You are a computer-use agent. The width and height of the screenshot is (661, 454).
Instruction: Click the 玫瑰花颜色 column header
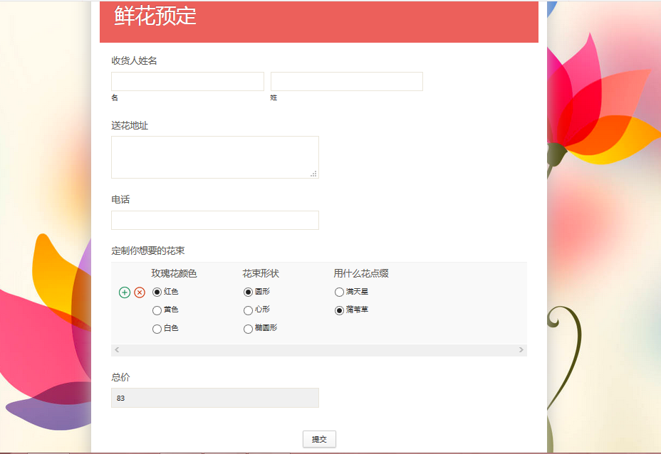[174, 273]
